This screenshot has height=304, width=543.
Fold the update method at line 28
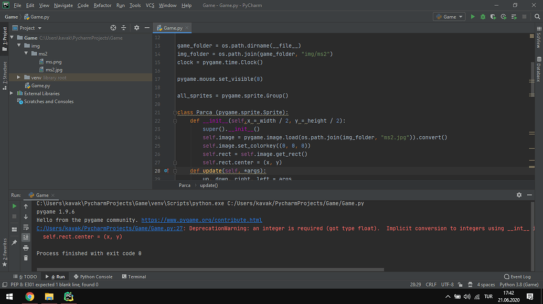(x=175, y=171)
